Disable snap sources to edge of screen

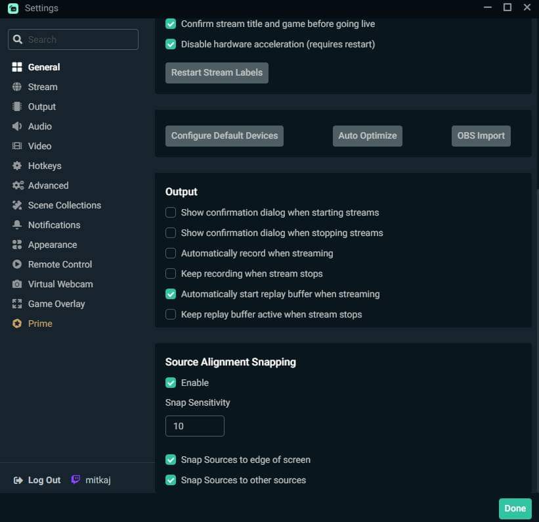click(171, 460)
